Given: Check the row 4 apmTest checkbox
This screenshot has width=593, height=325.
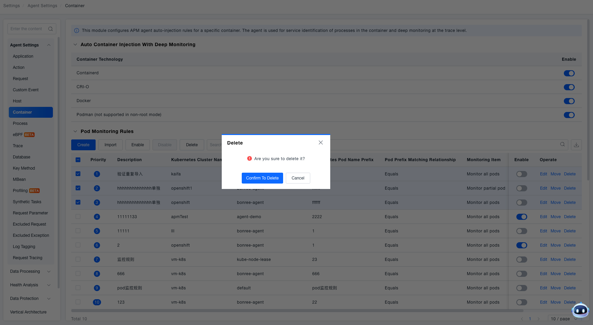Looking at the screenshot, I should tap(78, 216).
